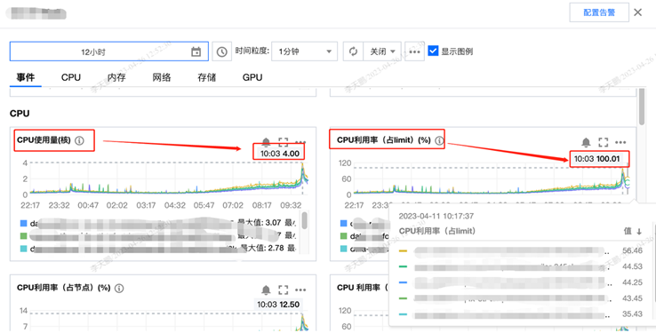Screen dimensions: 656x333
Task: Click the 56.46 value in tooltip
Action: point(632,250)
